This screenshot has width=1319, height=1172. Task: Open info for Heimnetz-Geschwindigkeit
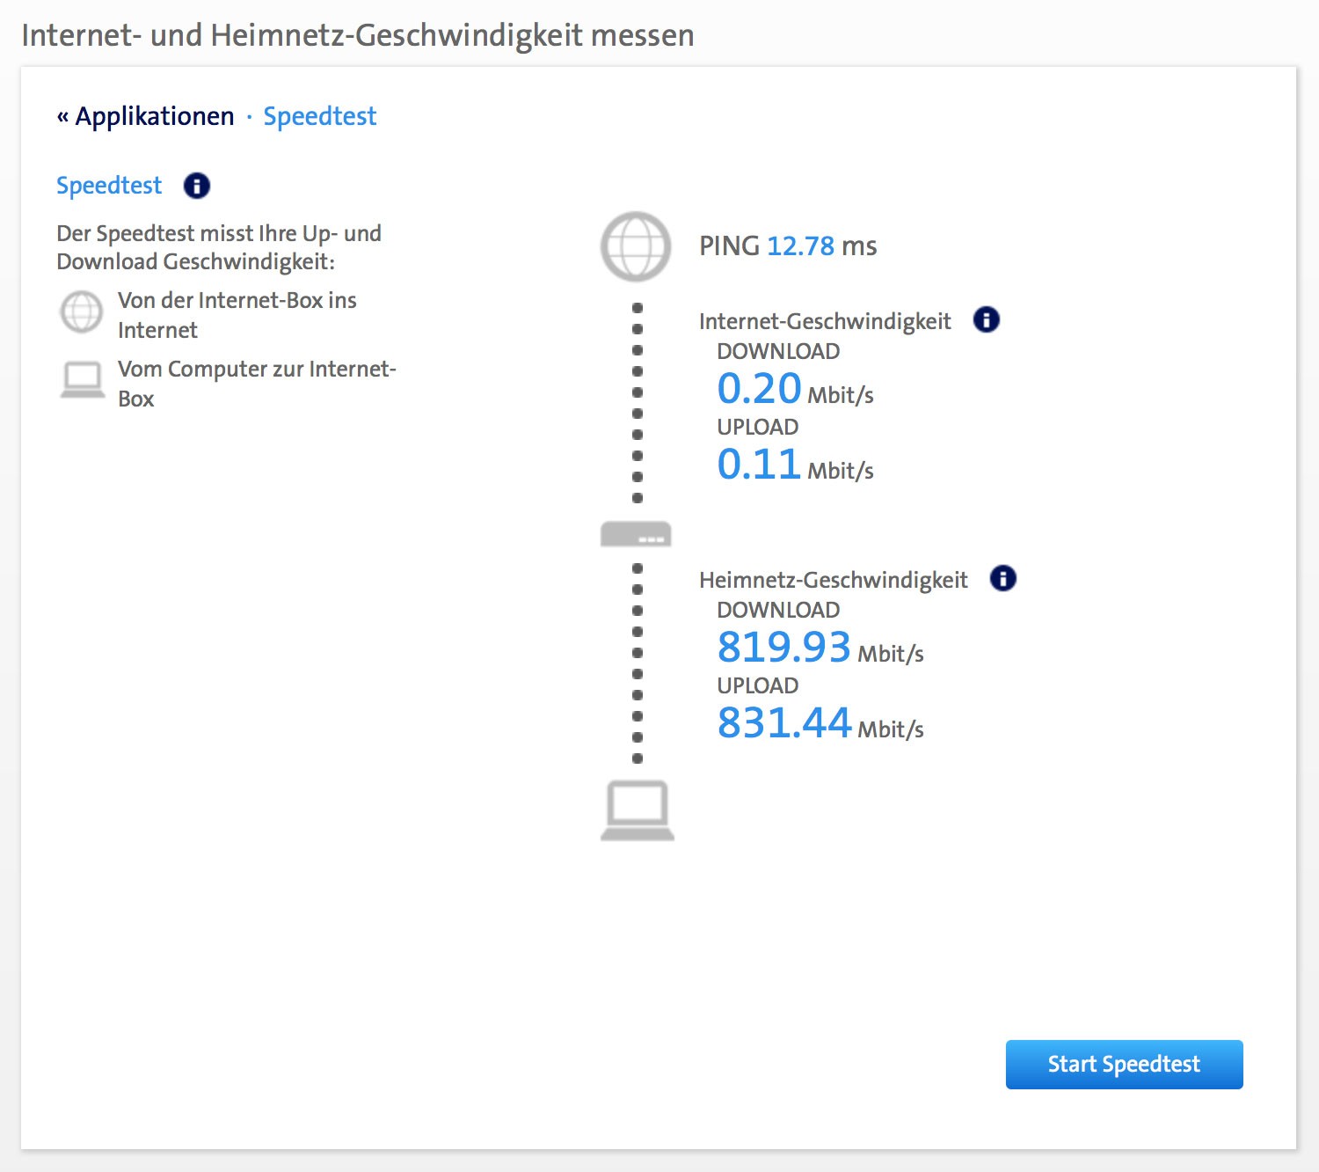1002,578
